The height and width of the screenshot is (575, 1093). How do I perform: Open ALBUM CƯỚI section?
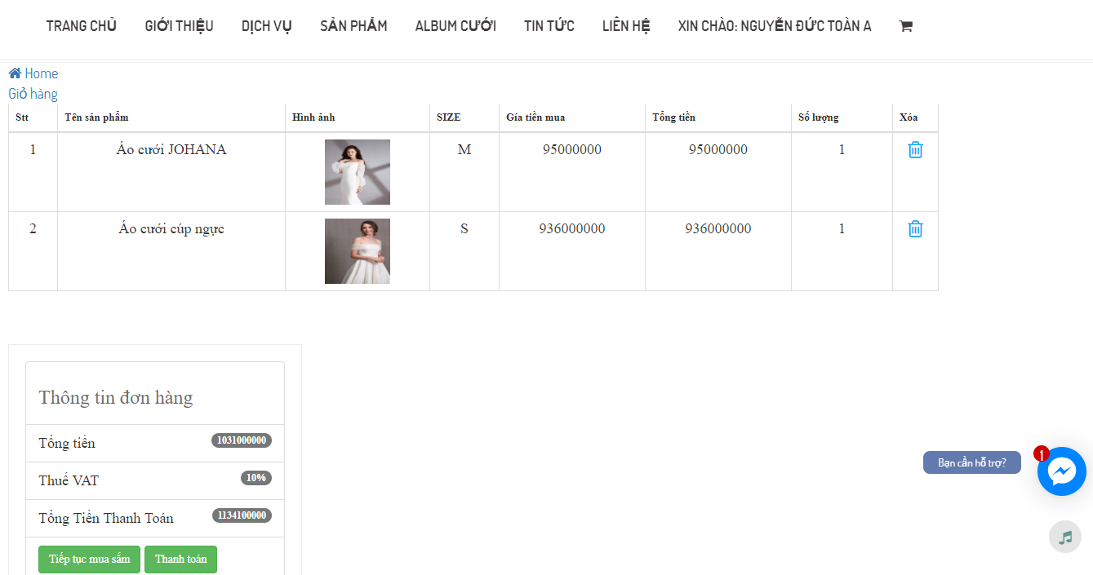click(455, 26)
